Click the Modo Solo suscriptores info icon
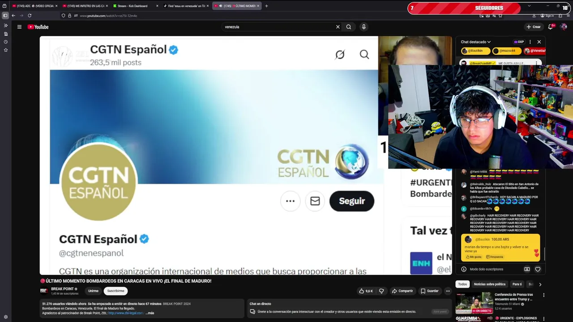573x322 pixels. 464,269
